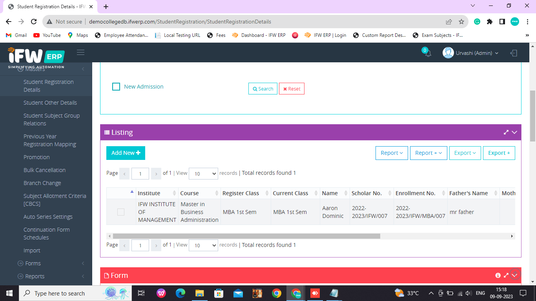Click the Form panel info icon

[x=498, y=276]
